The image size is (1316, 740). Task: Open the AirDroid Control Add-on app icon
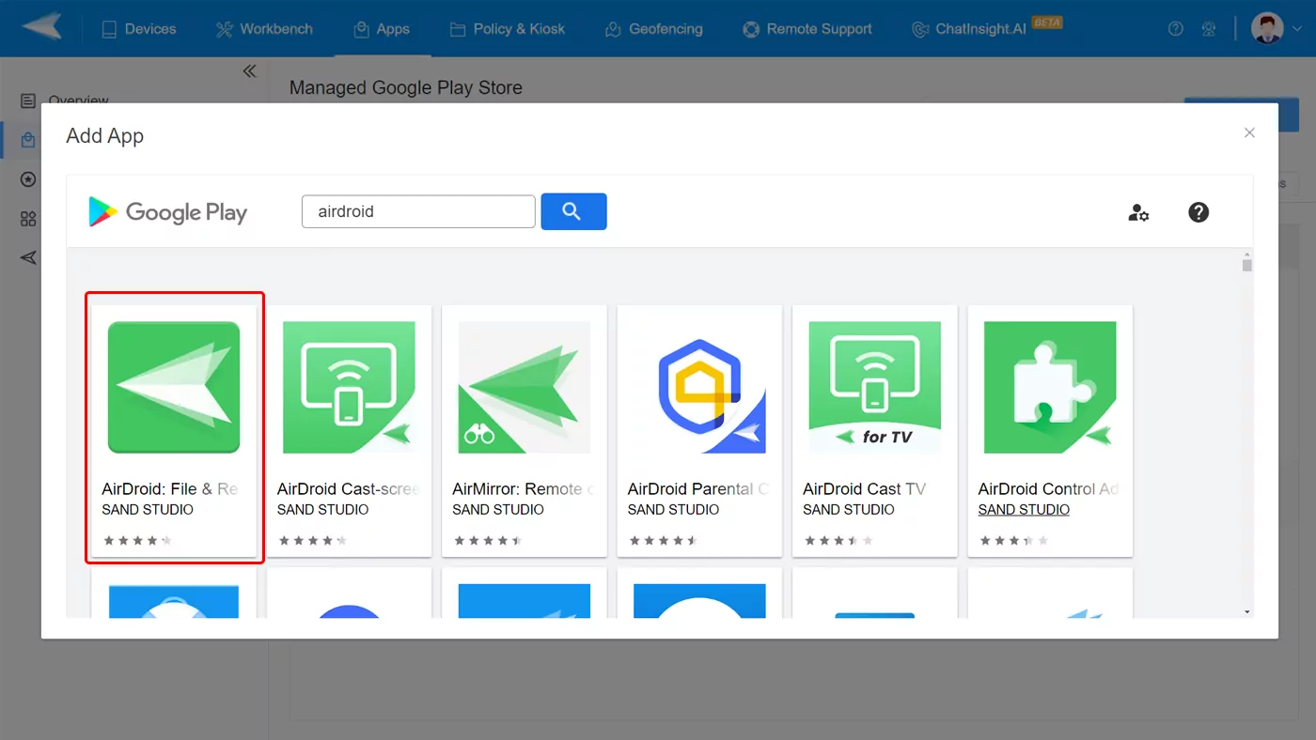coord(1050,388)
